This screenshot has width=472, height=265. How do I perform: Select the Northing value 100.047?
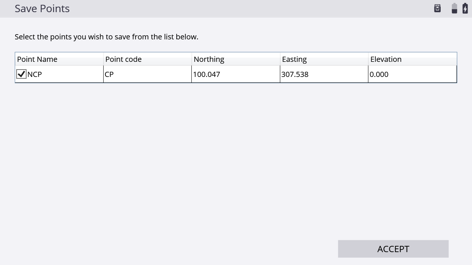(206, 74)
